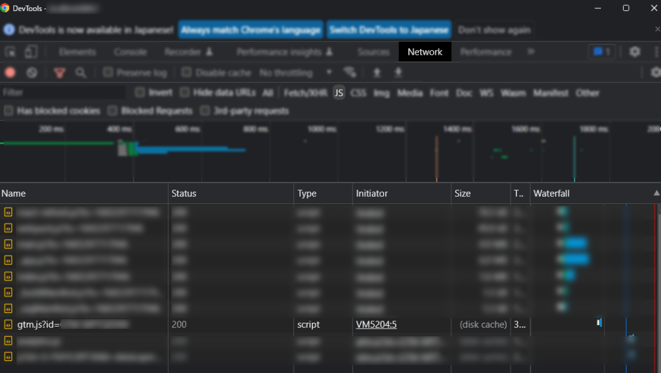
Task: Toggle the filter funnel icon
Action: [x=59, y=72]
